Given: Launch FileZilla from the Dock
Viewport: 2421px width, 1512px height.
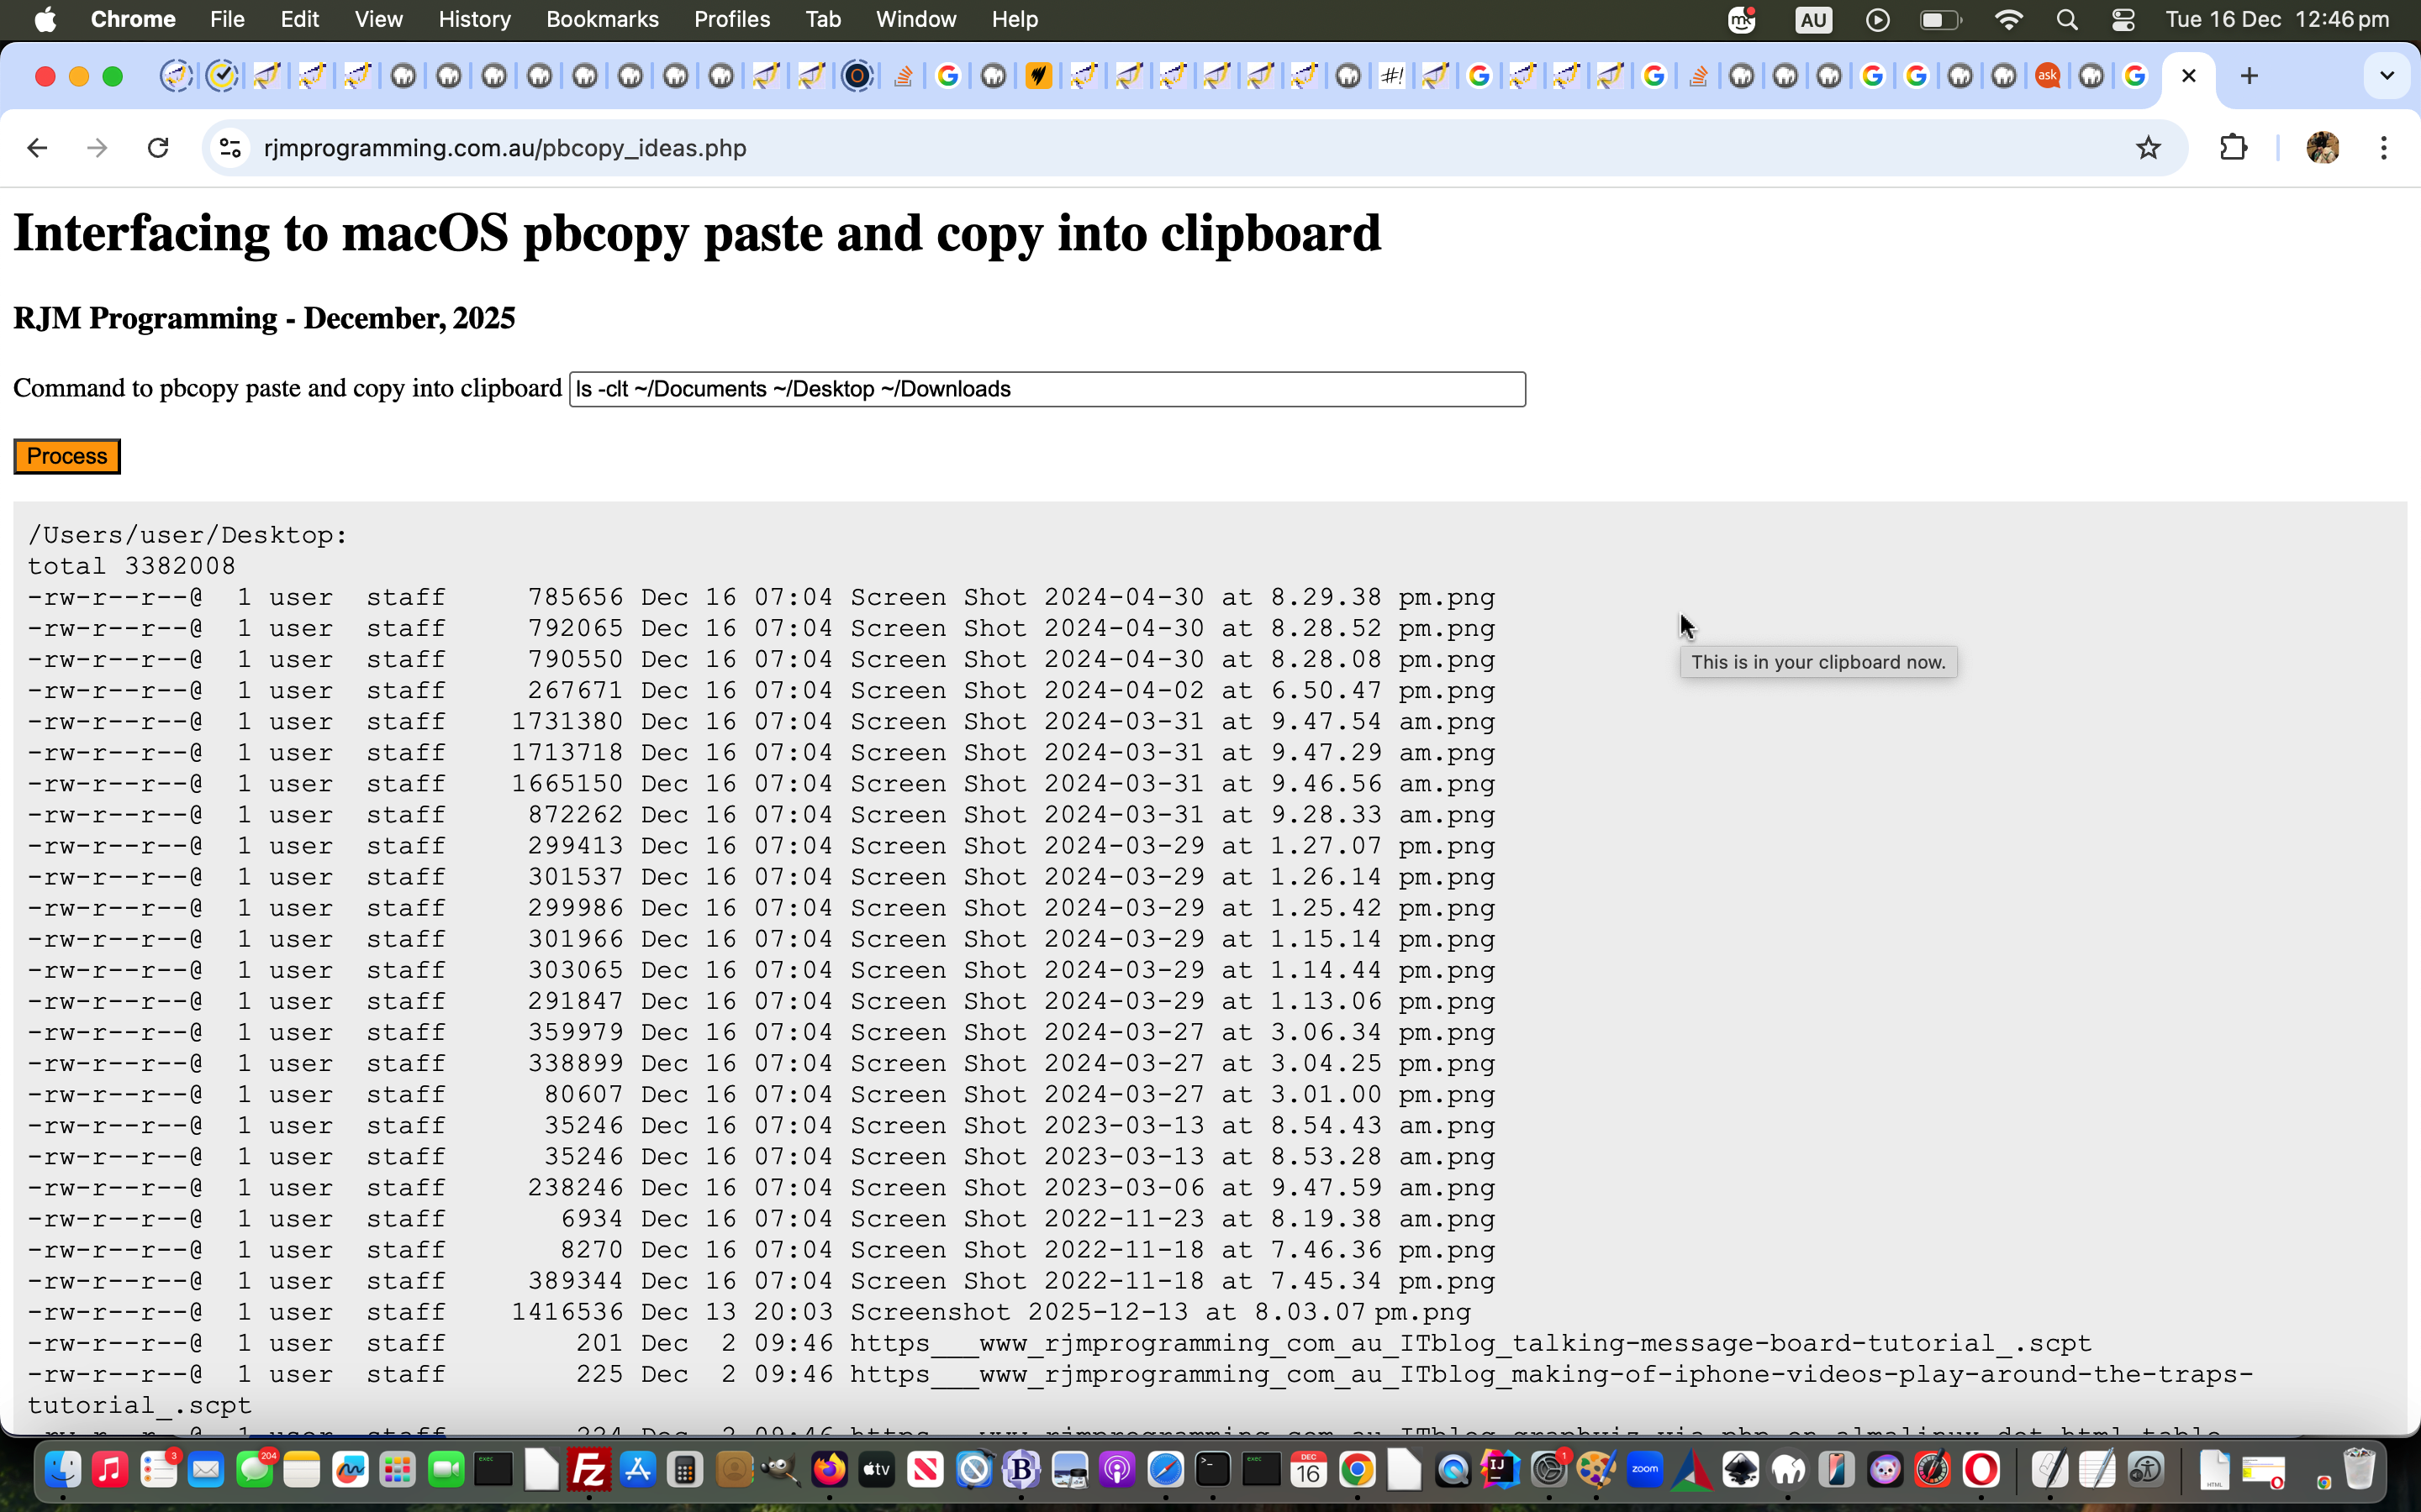Looking at the screenshot, I should [x=589, y=1470].
